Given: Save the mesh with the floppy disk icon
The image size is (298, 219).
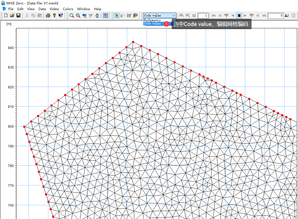Looking at the screenshot, I should [x=18, y=16].
